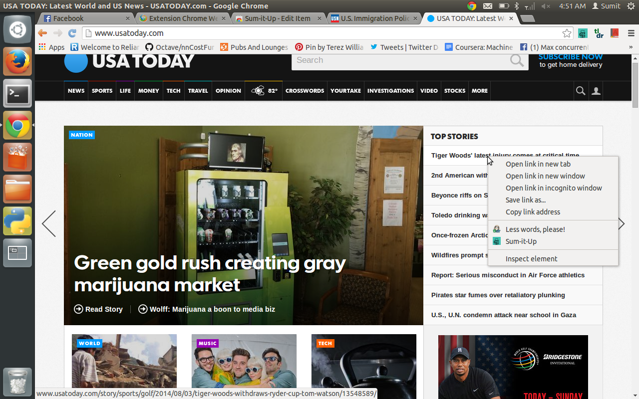
Task: Open the INVESTIGATIONS section
Action: click(x=390, y=91)
